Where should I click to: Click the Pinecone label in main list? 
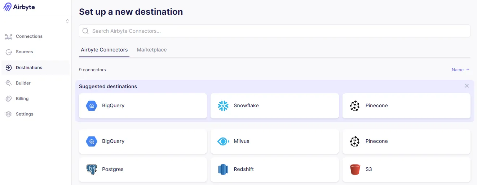click(x=376, y=141)
